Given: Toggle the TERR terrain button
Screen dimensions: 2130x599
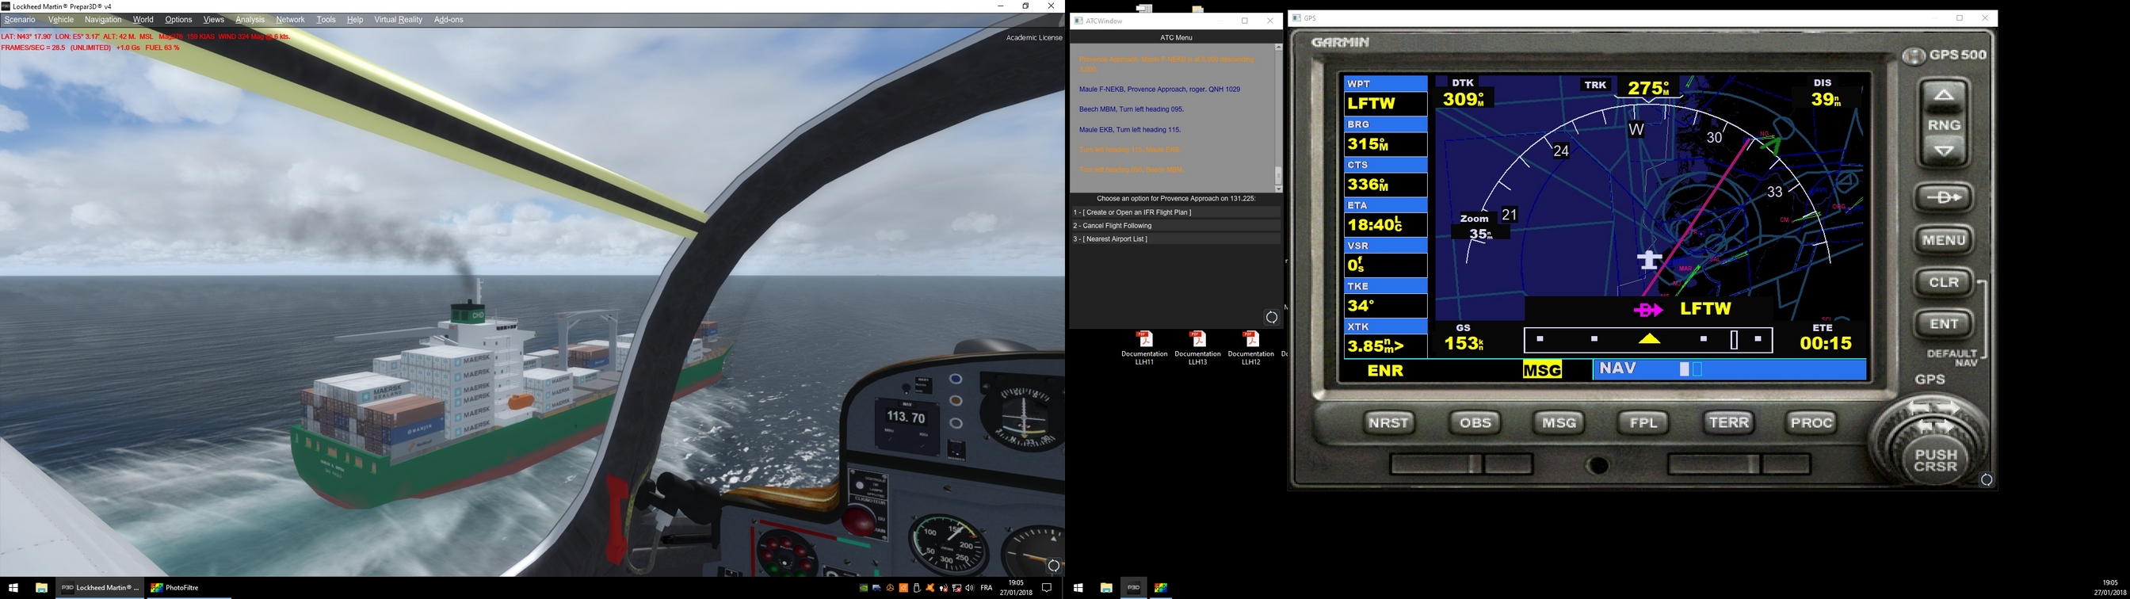Looking at the screenshot, I should click(x=1728, y=423).
